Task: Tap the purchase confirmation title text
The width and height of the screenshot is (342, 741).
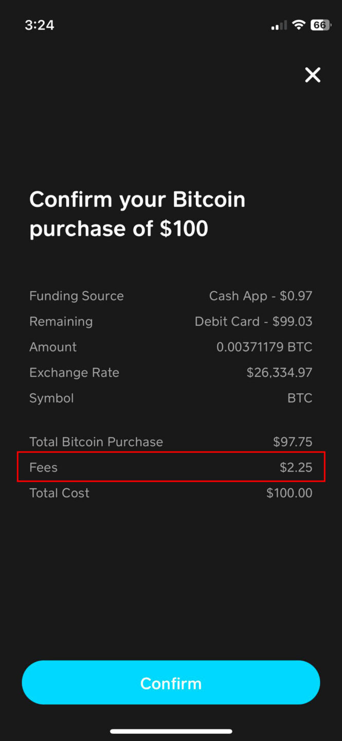Action: click(137, 213)
